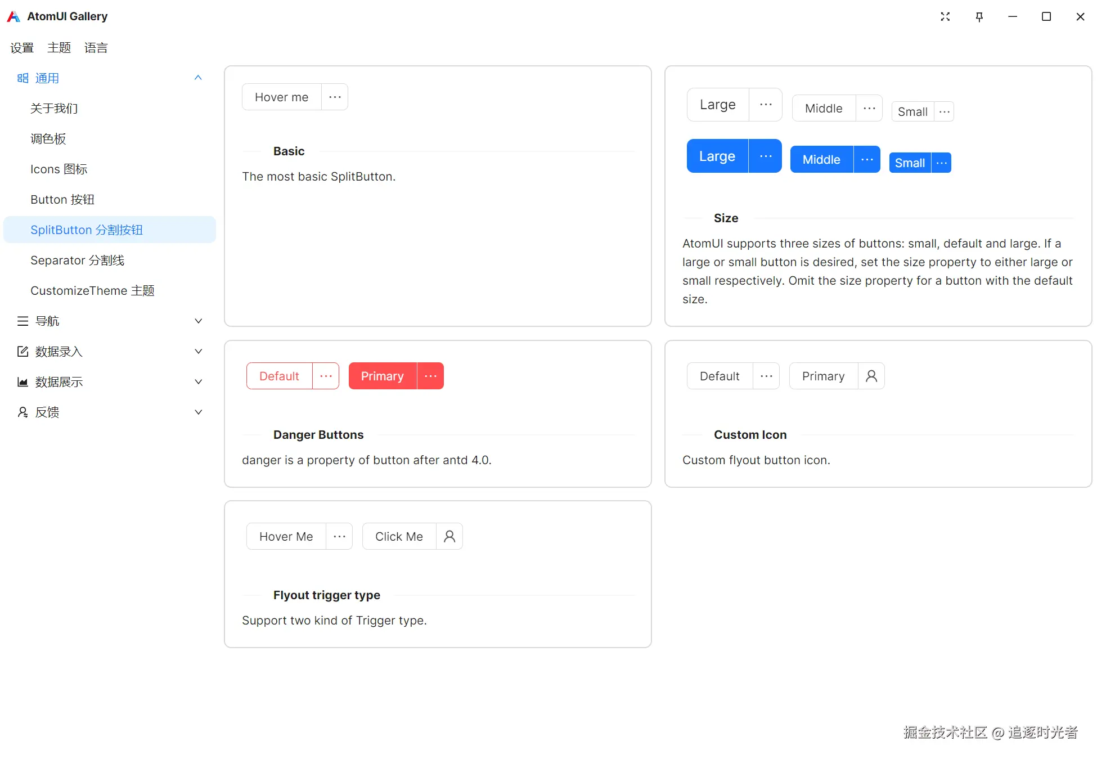Open the 主题 menu
This screenshot has height=759, width=1097.
[x=59, y=48]
